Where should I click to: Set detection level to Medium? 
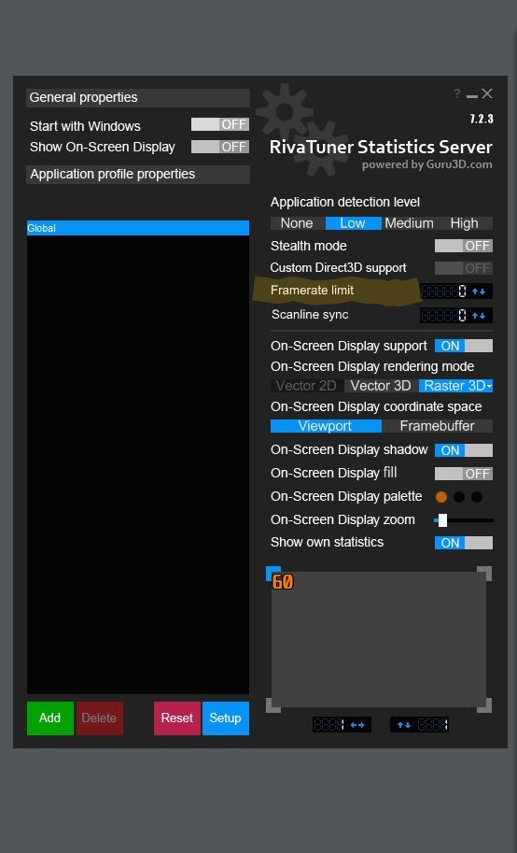tap(410, 223)
